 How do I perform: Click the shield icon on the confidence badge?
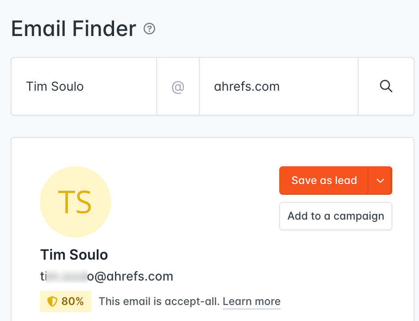(53, 301)
